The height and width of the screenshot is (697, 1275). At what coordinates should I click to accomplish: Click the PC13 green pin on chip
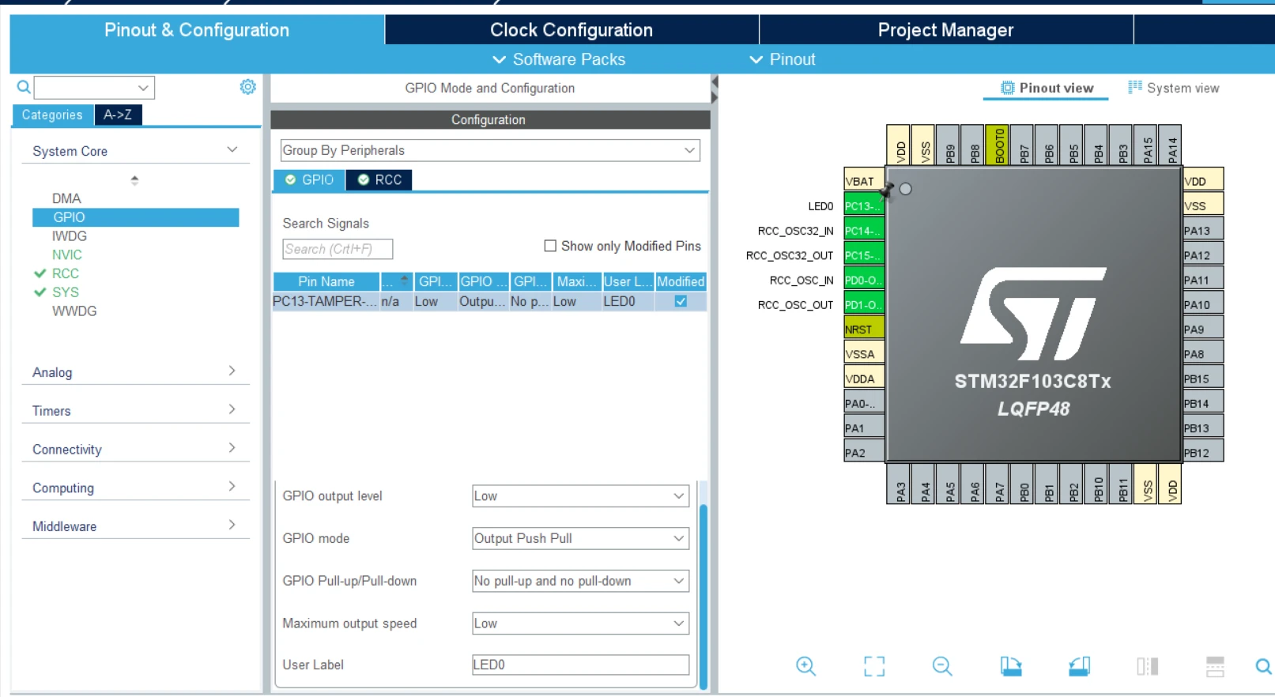(863, 205)
